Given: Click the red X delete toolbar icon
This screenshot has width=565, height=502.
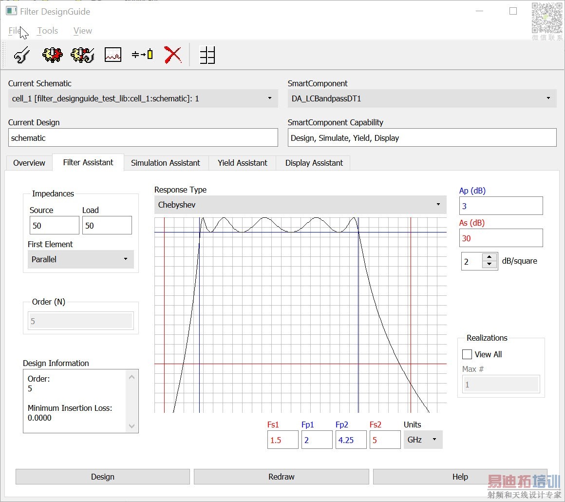Looking at the screenshot, I should [173, 55].
